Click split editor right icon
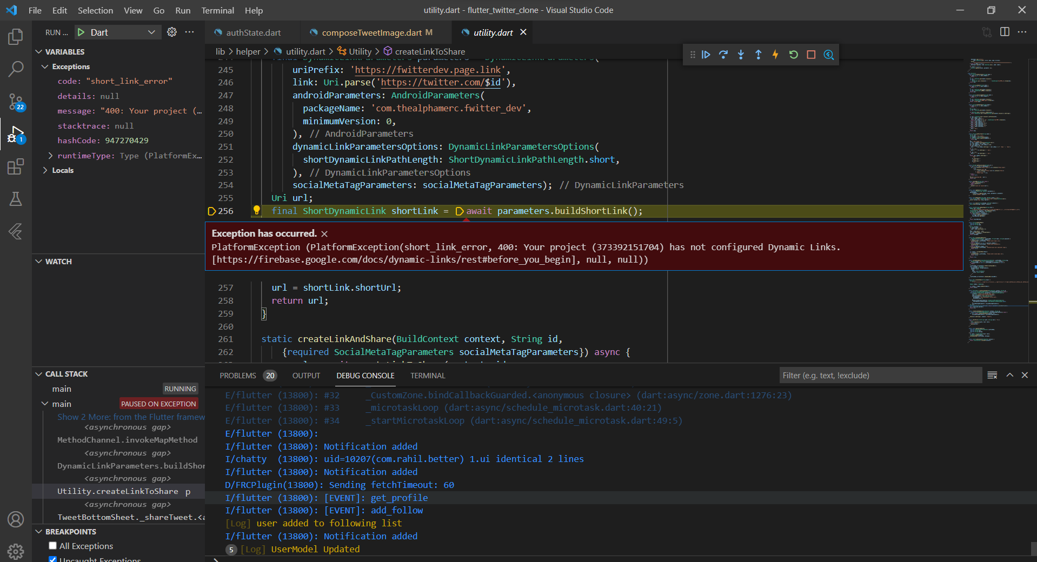Image resolution: width=1037 pixels, height=562 pixels. pyautogui.click(x=1005, y=32)
